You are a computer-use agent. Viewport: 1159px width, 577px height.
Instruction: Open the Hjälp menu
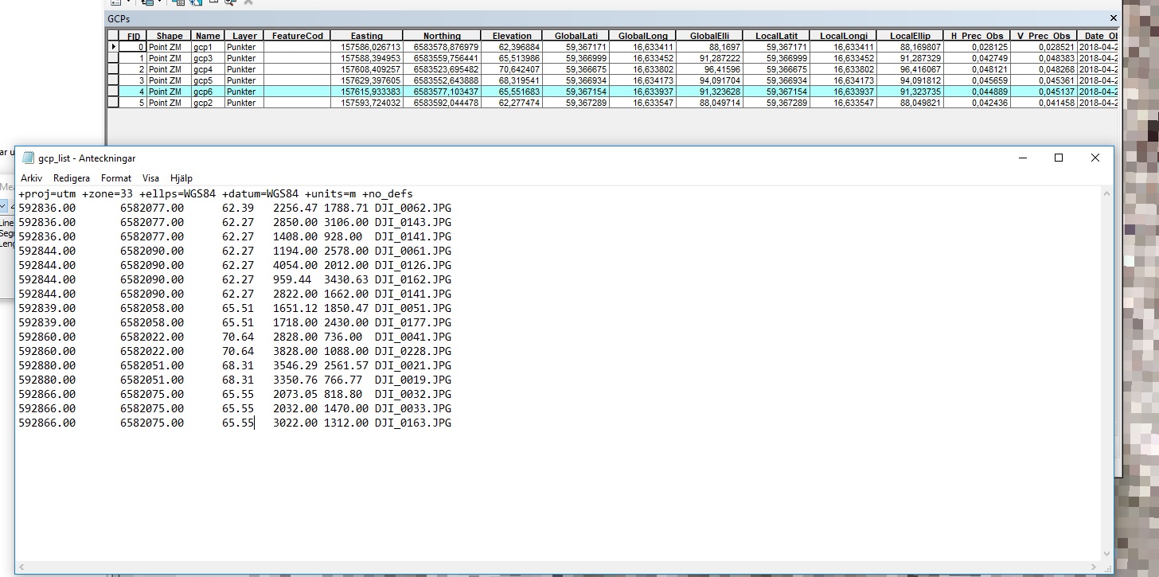[181, 178]
